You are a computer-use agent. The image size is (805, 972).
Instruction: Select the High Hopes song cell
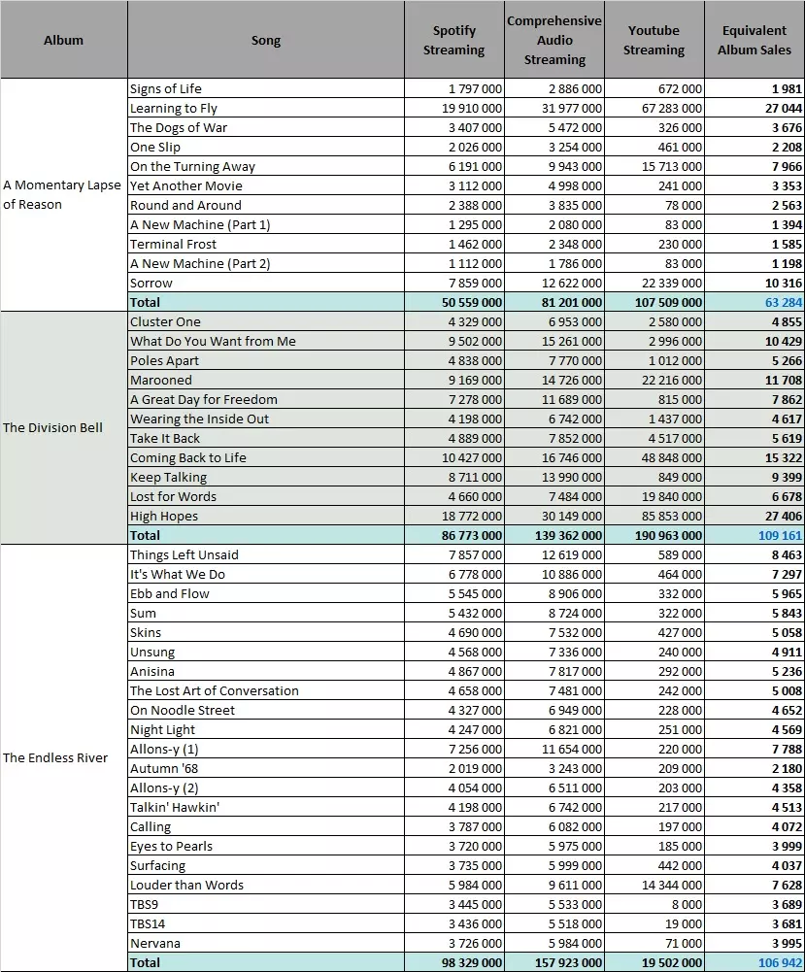click(x=266, y=516)
